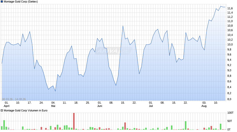Click the 'Montage Gold Corp Volumen in Euro' label
The height and width of the screenshot is (132, 237).
[25, 110]
